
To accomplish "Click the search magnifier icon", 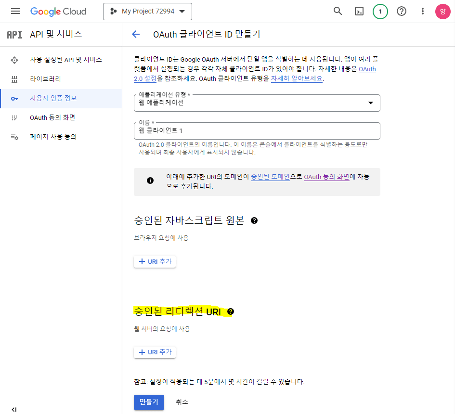I will [338, 11].
